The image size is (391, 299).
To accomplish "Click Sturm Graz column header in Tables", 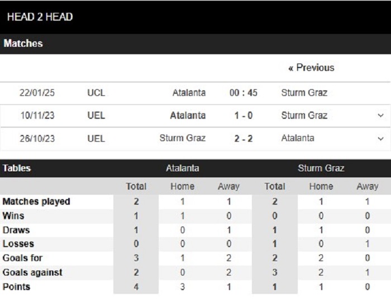I will [321, 168].
